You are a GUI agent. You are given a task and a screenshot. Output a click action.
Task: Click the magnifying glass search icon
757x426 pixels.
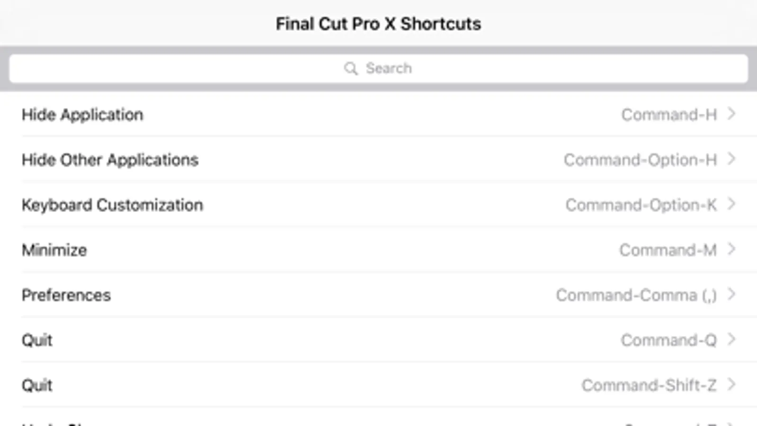coord(351,69)
